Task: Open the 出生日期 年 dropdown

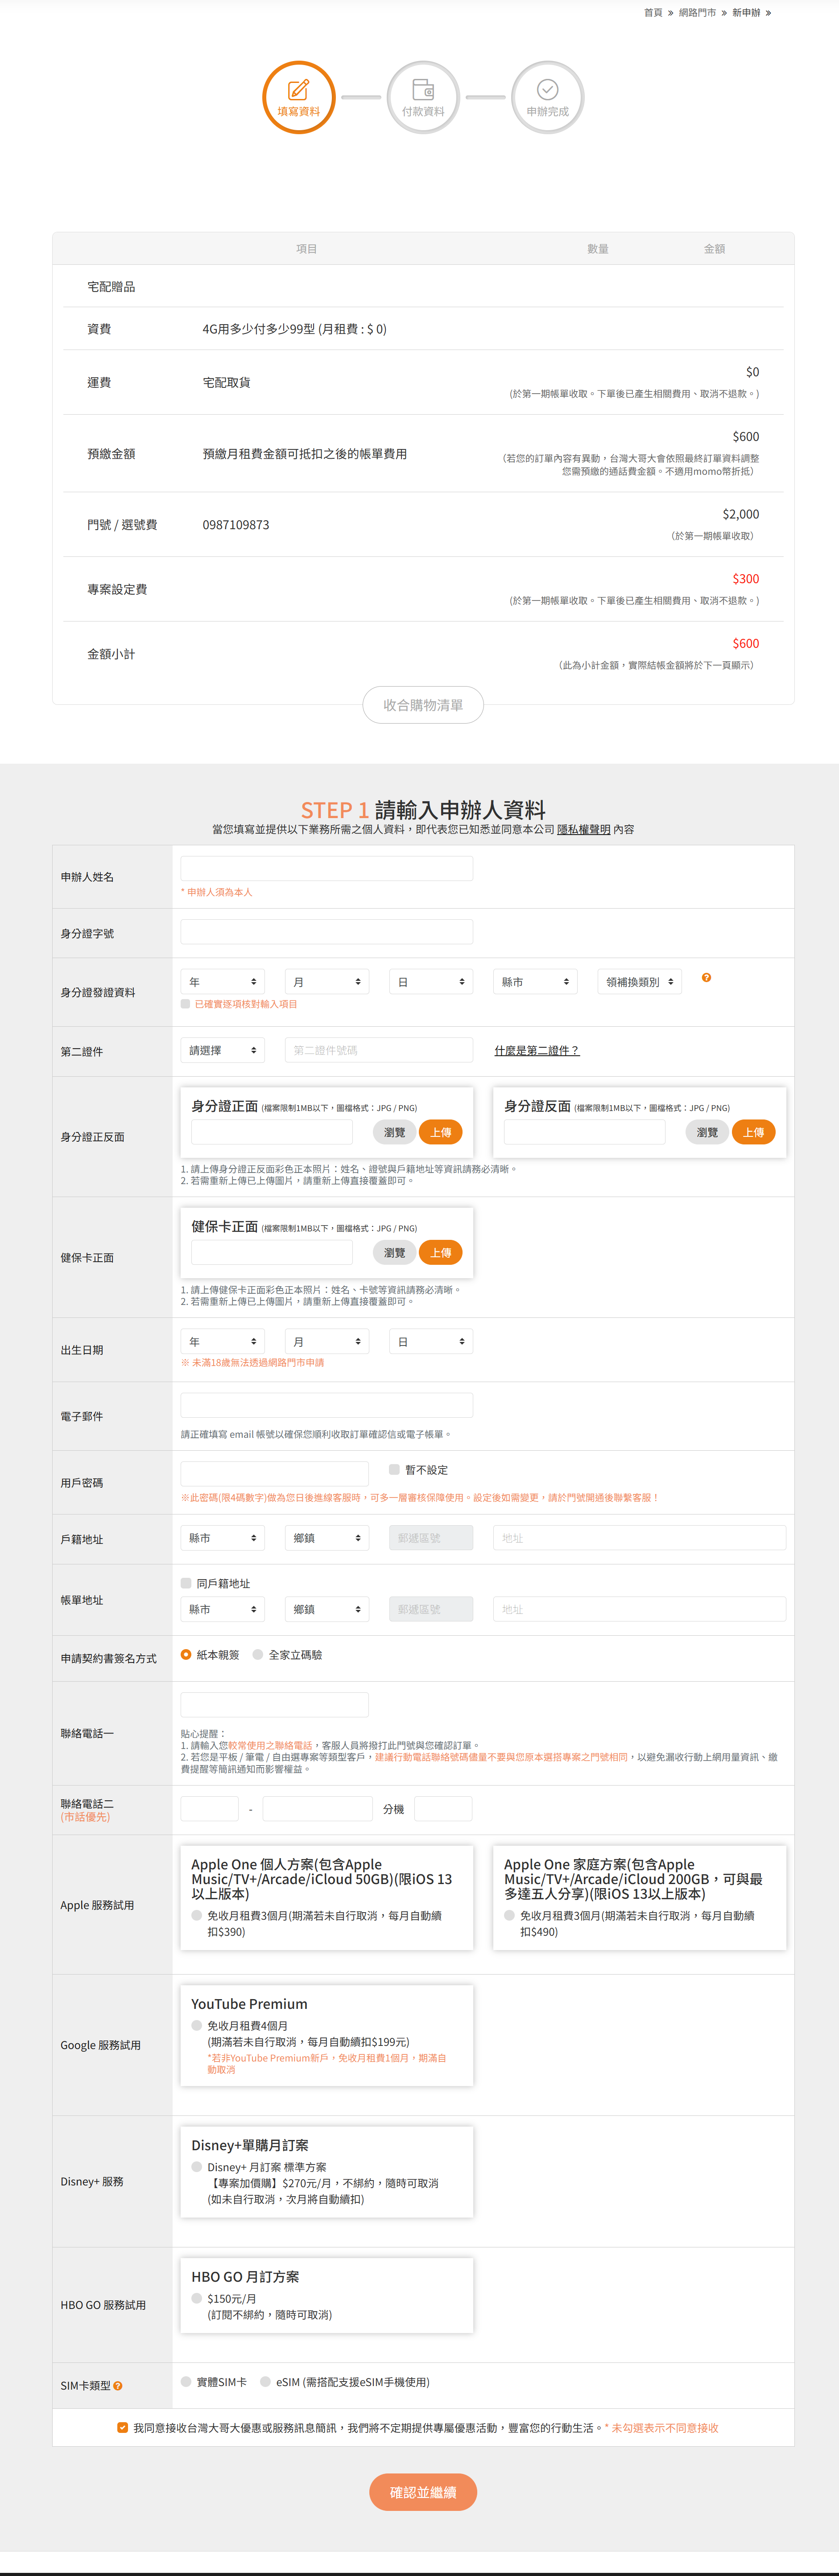Action: coord(222,1341)
